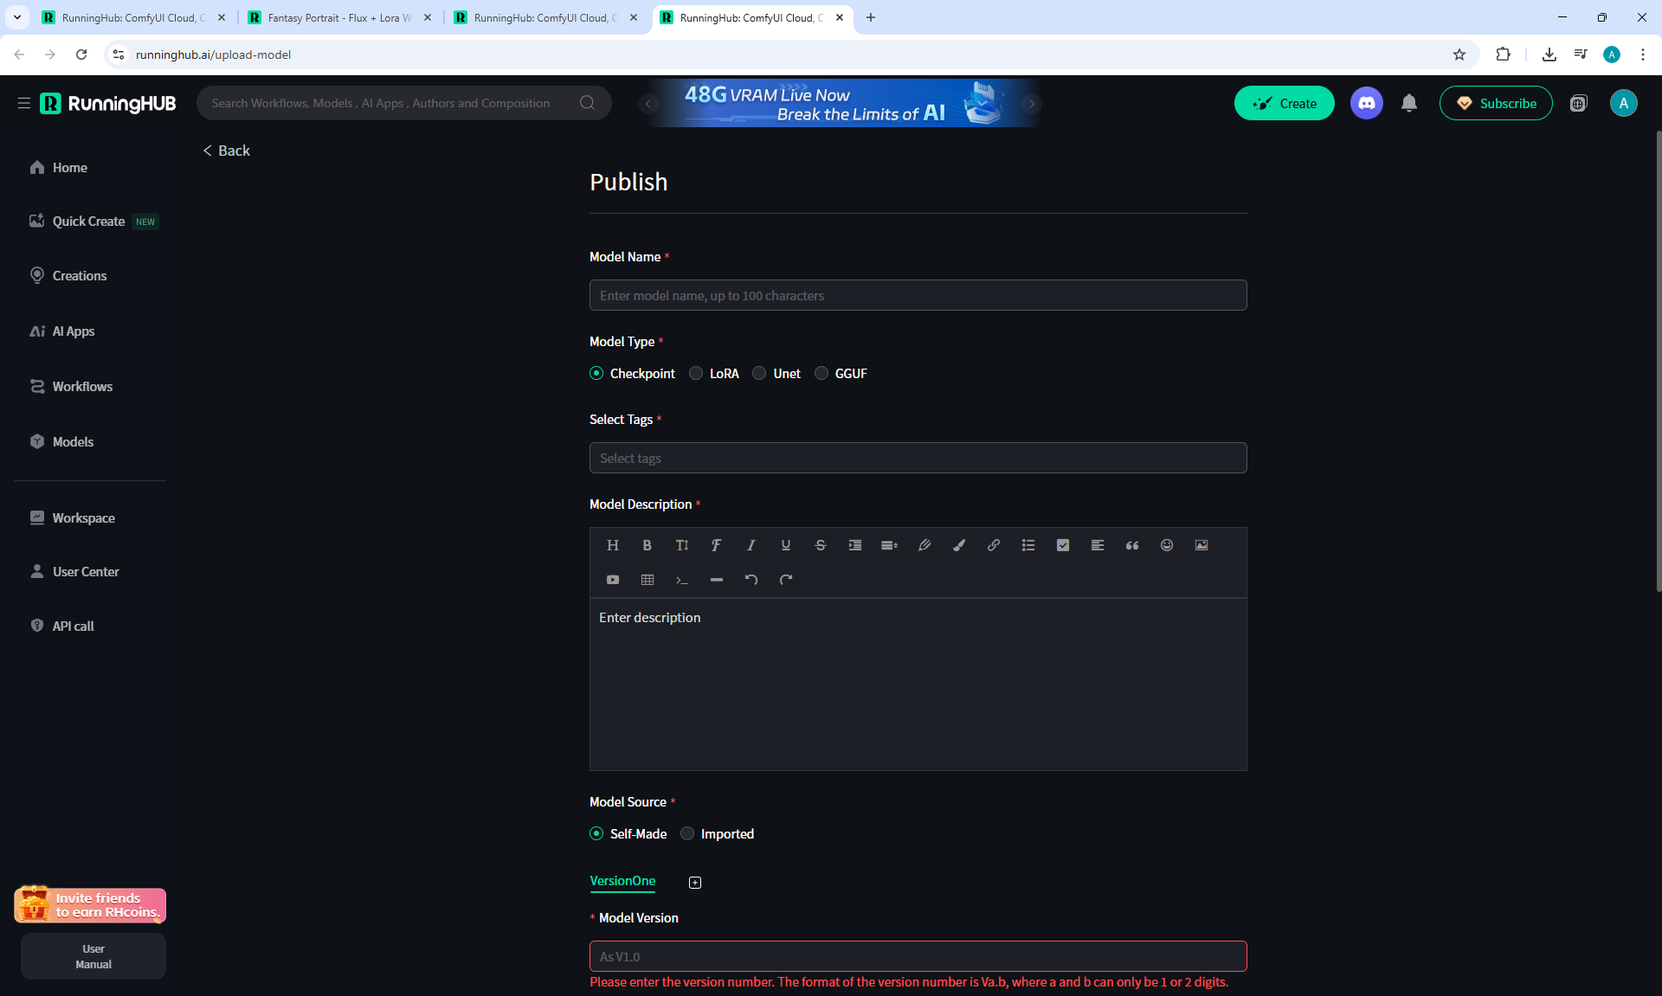Click the Bold formatting icon
Image resolution: width=1662 pixels, height=996 pixels.
coord(647,545)
